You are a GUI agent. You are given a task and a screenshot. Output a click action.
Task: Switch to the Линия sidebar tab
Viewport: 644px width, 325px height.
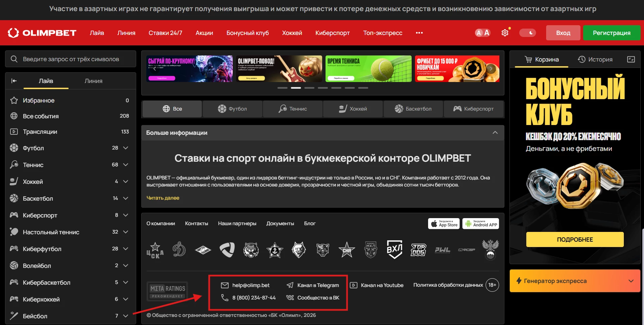93,81
